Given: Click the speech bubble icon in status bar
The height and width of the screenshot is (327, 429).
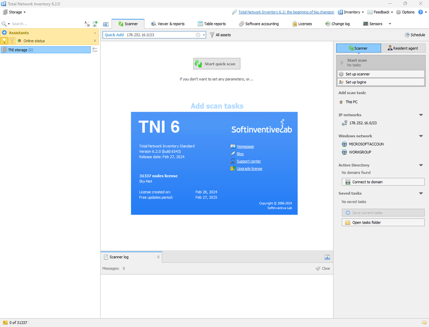Looking at the screenshot, I should click(424, 323).
